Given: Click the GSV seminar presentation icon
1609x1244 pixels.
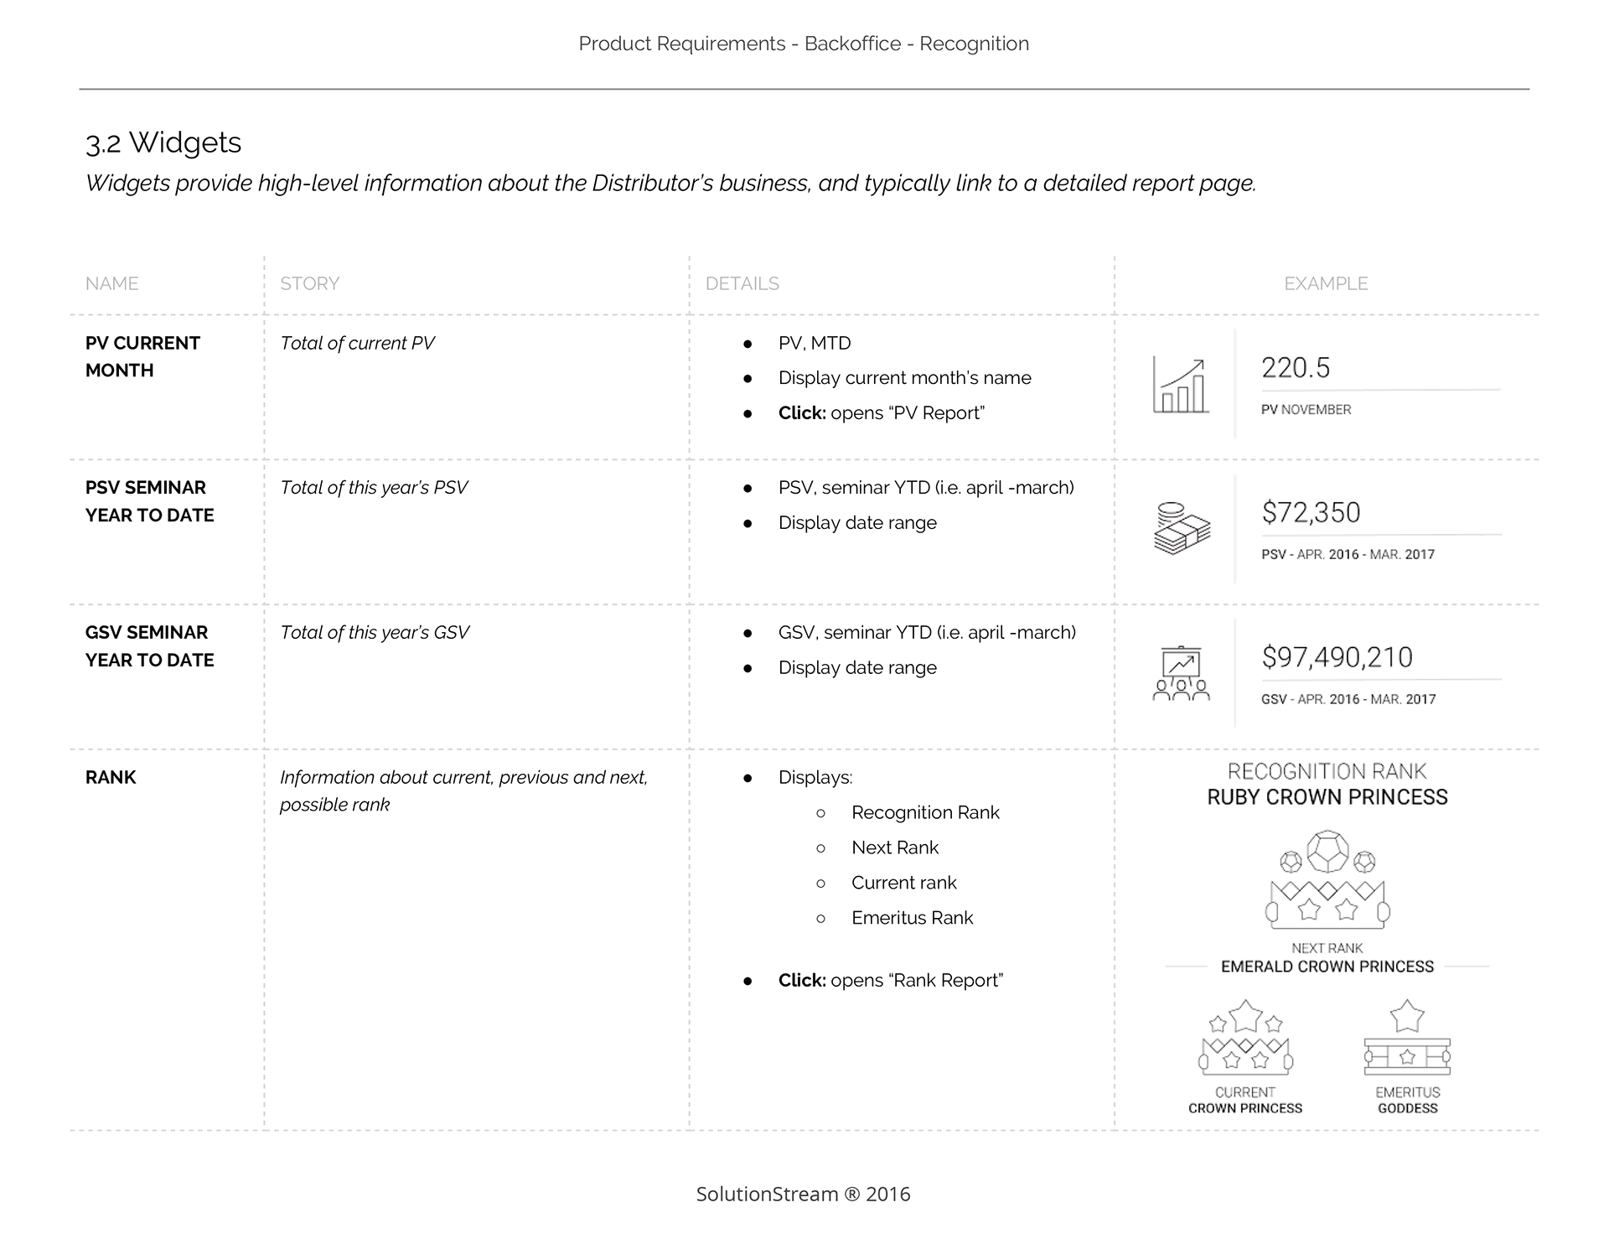Looking at the screenshot, I should 1181,673.
